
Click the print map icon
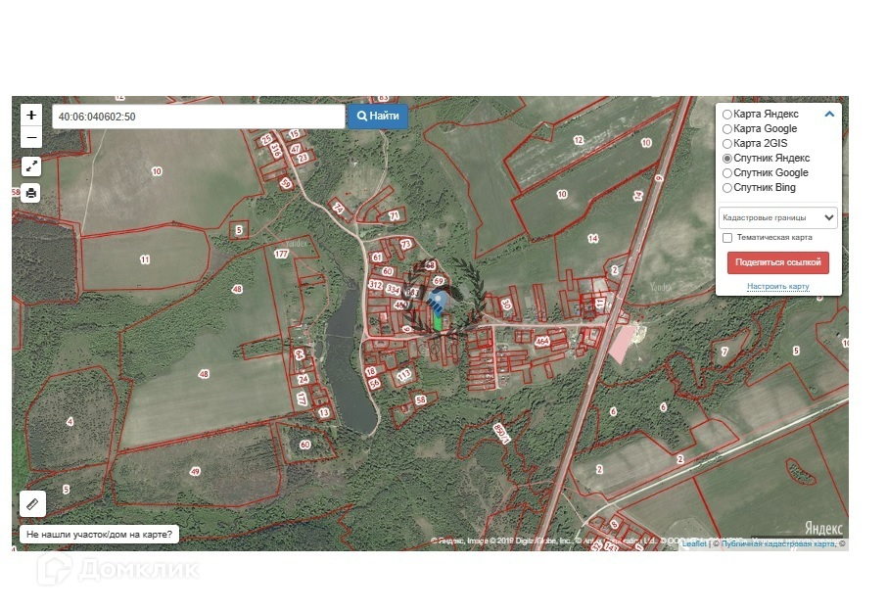pyautogui.click(x=31, y=193)
